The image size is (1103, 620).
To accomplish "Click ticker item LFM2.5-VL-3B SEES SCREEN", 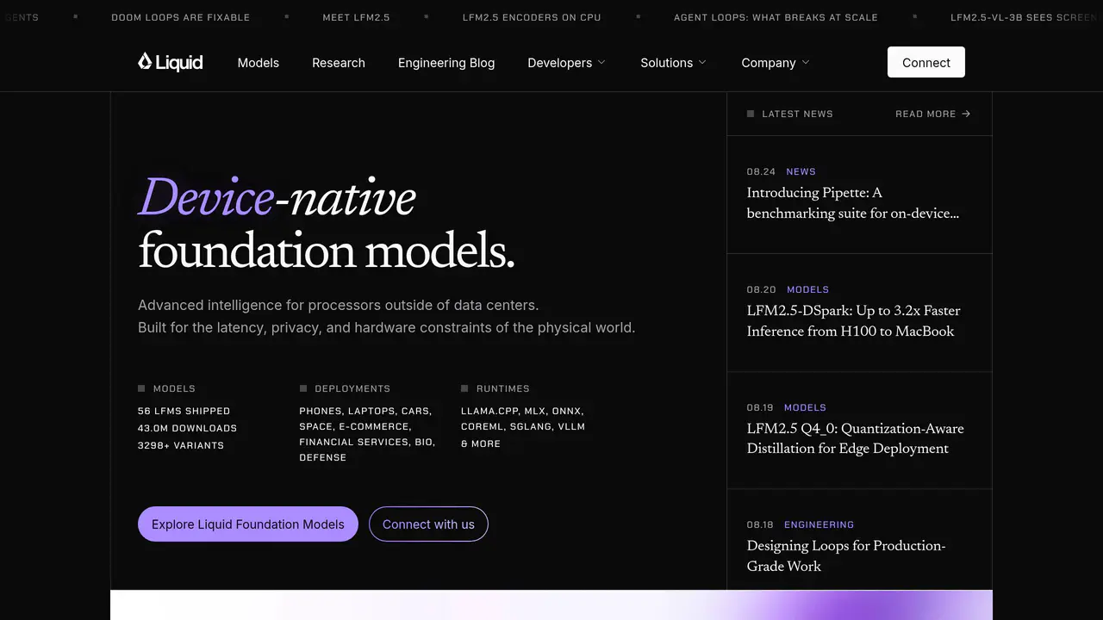I will click(1026, 17).
